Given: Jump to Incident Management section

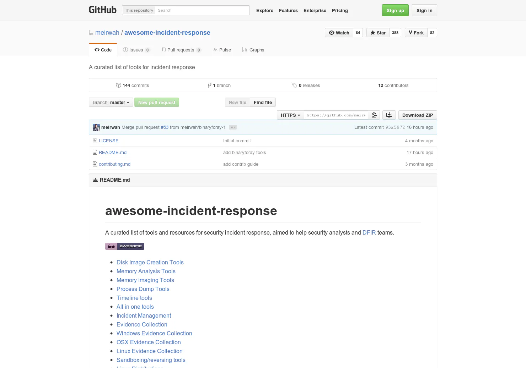Looking at the screenshot, I should [144, 316].
